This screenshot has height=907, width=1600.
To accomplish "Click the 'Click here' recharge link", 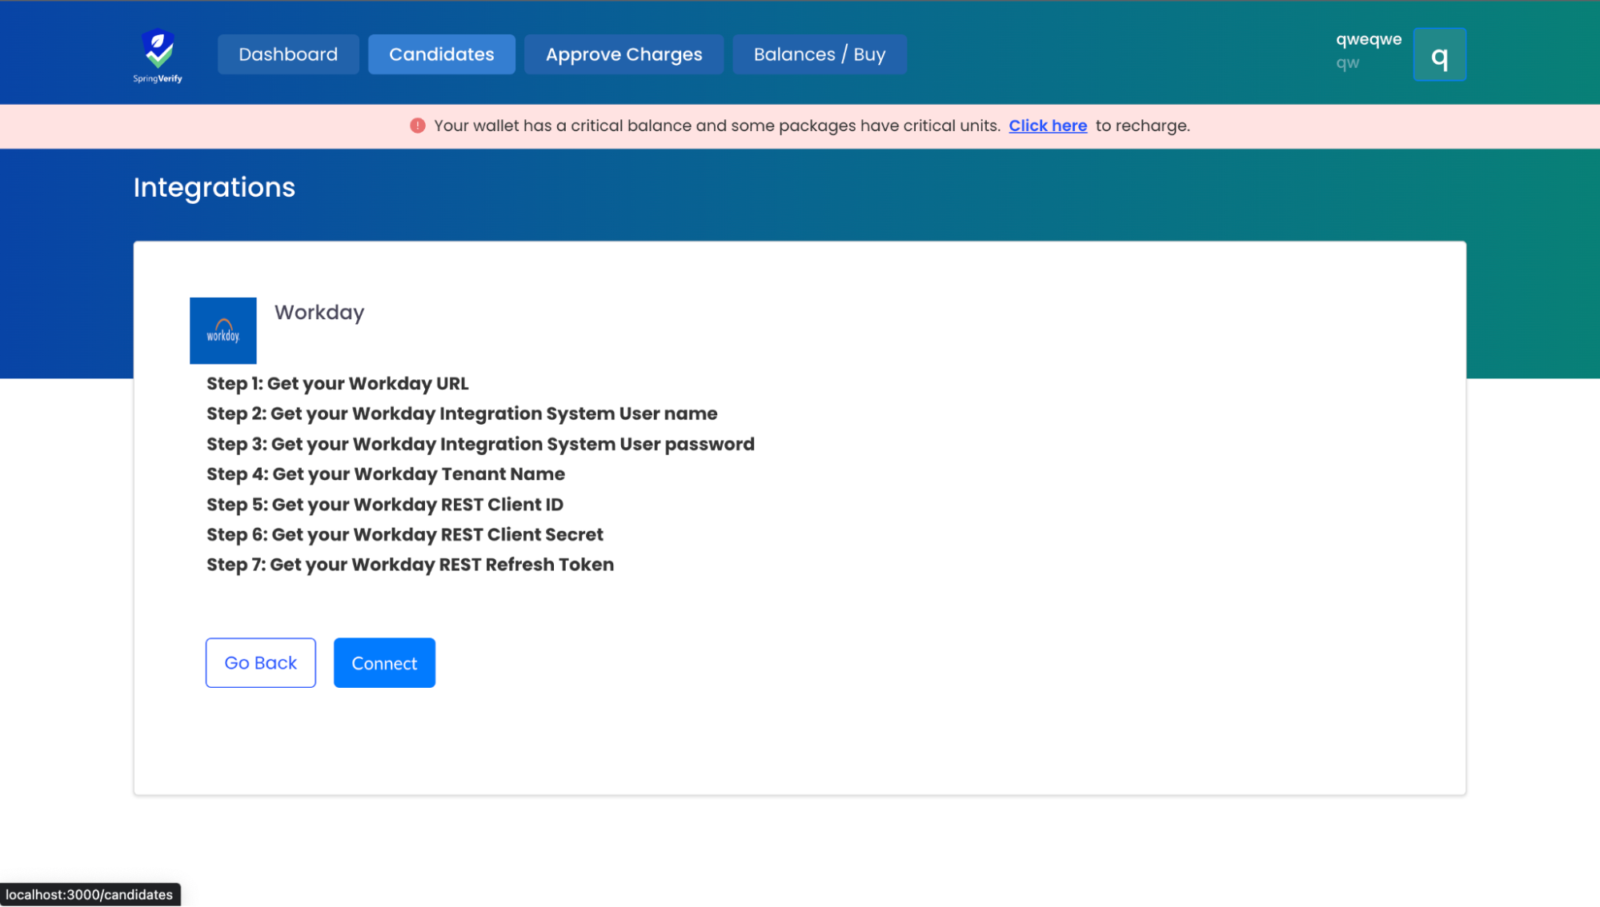I will tap(1047, 126).
